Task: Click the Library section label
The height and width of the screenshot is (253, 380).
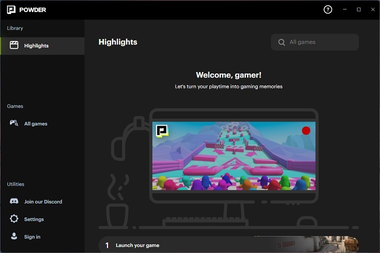Action: [15, 28]
